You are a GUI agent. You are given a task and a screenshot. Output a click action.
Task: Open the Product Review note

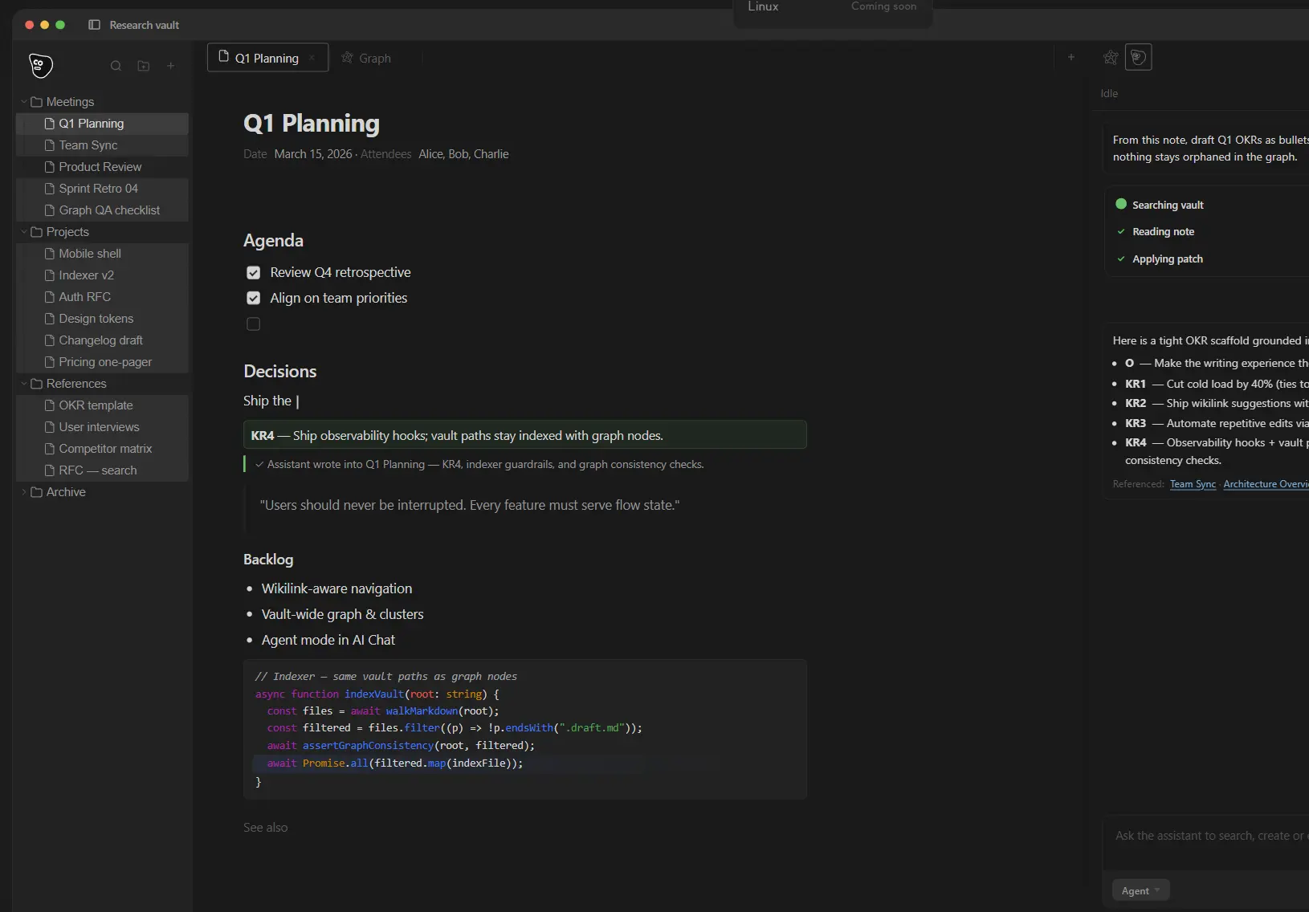point(102,167)
